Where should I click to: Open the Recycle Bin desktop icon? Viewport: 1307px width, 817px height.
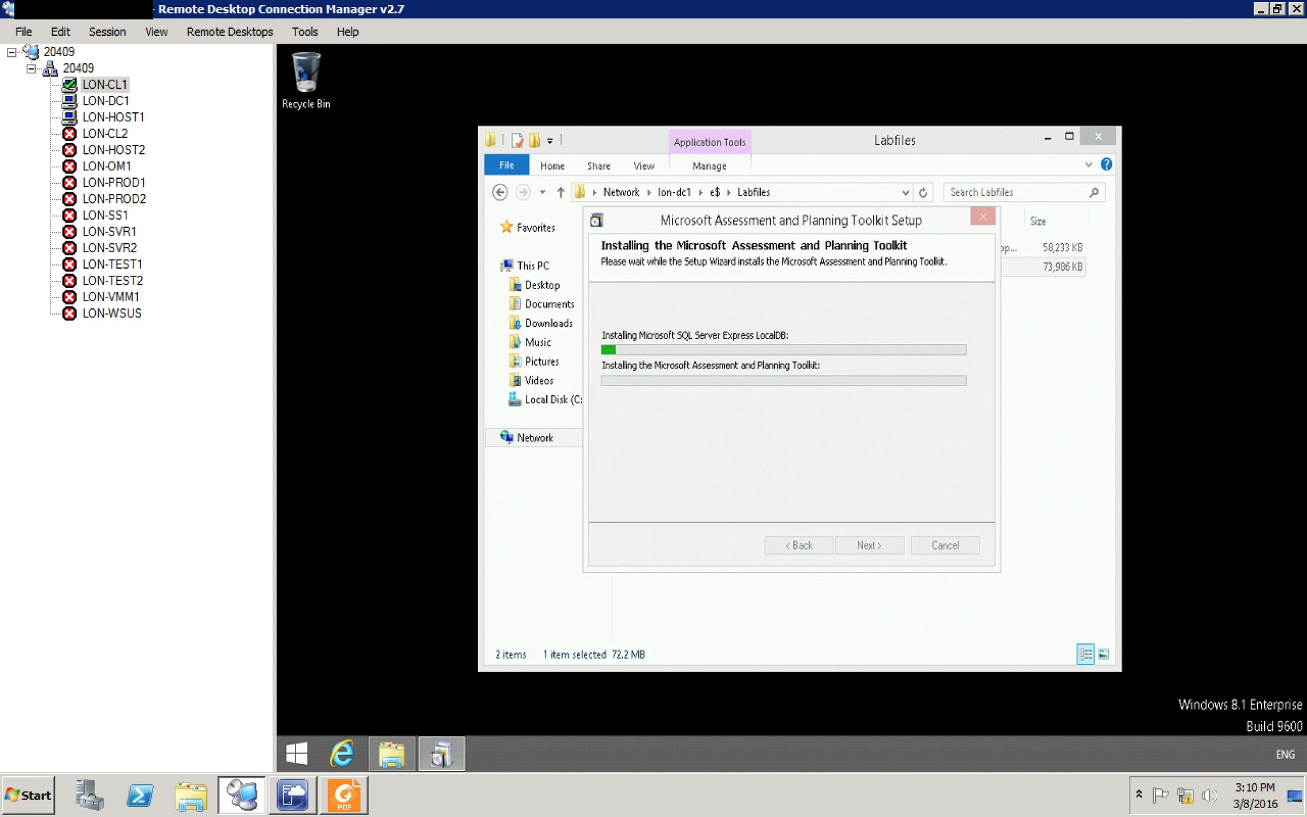(x=306, y=80)
